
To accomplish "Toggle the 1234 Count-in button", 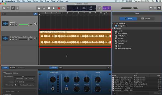I will [105, 8].
